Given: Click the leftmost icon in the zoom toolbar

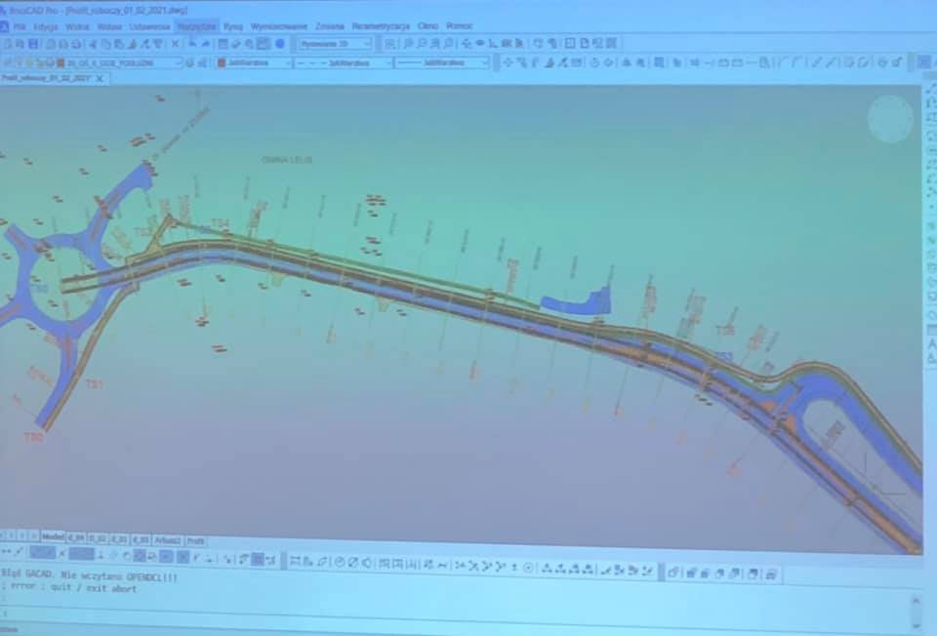Looking at the screenshot, I should [x=390, y=44].
